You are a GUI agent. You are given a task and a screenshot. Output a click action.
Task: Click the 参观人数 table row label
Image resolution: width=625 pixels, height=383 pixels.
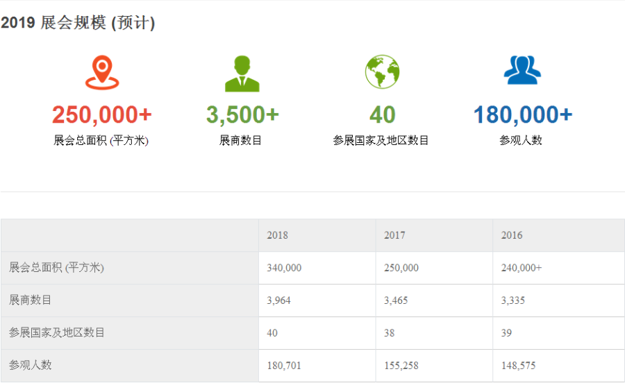[x=31, y=365]
